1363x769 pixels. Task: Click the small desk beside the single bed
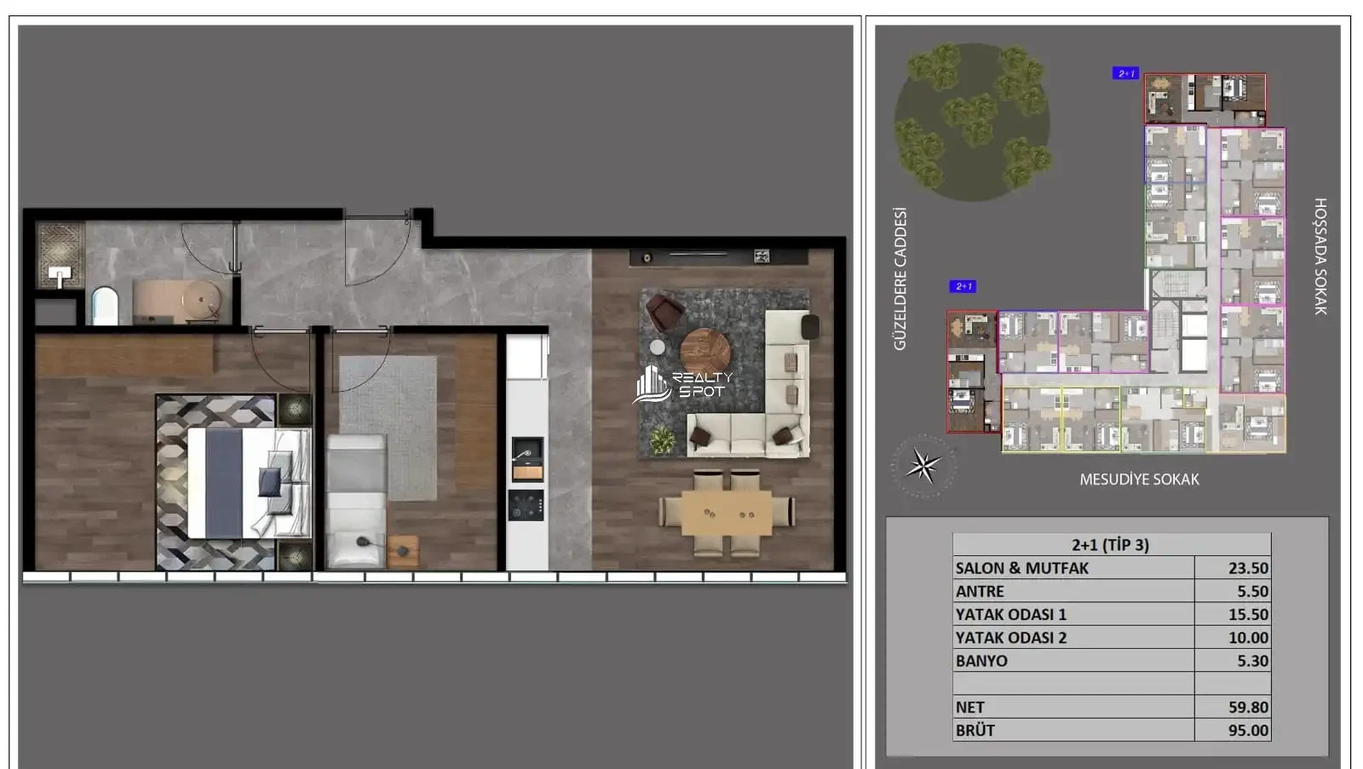[403, 550]
